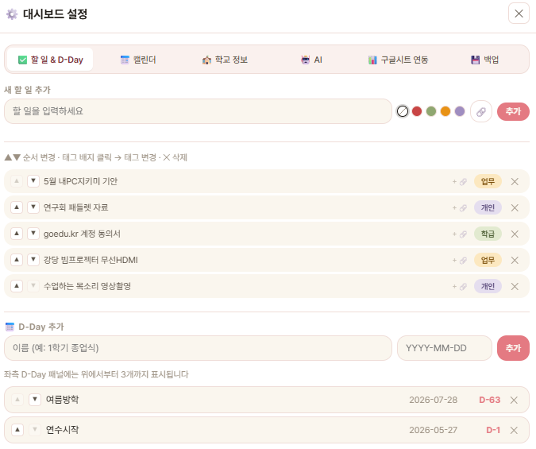Click the D-1 countdown label
The width and height of the screenshot is (536, 449).
pos(493,430)
